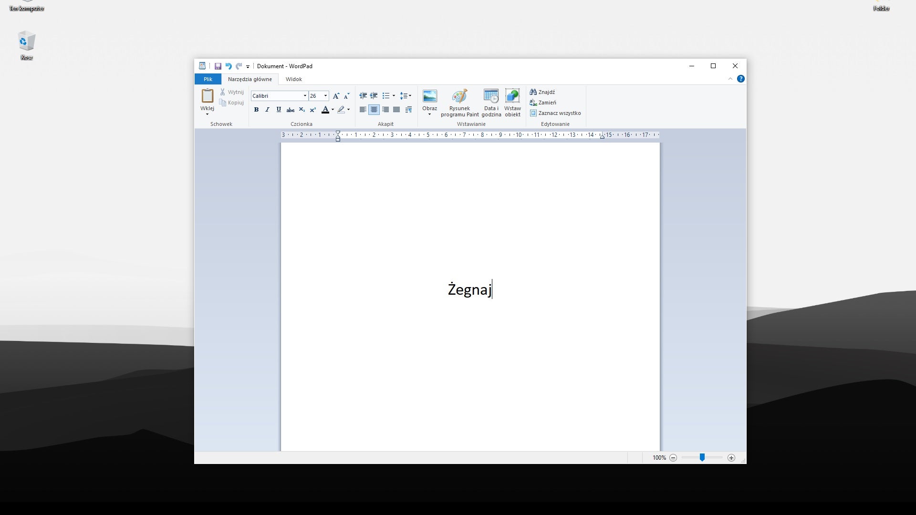Click the Redo arrow icon
916x515 pixels.
[x=239, y=66]
